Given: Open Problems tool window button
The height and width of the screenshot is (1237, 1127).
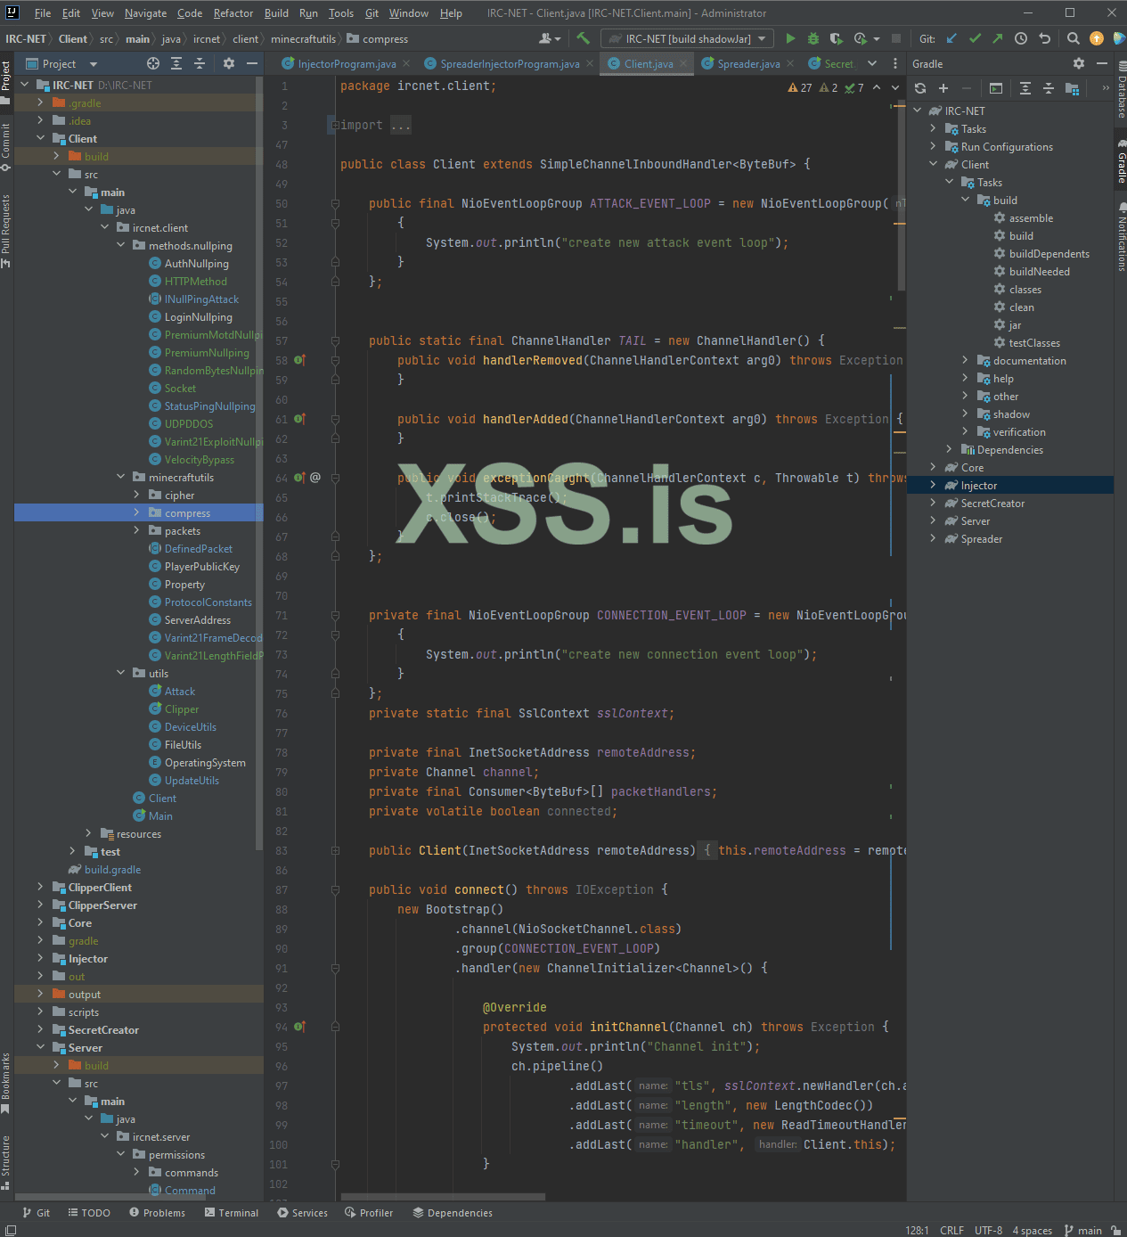Looking at the screenshot, I should [158, 1213].
